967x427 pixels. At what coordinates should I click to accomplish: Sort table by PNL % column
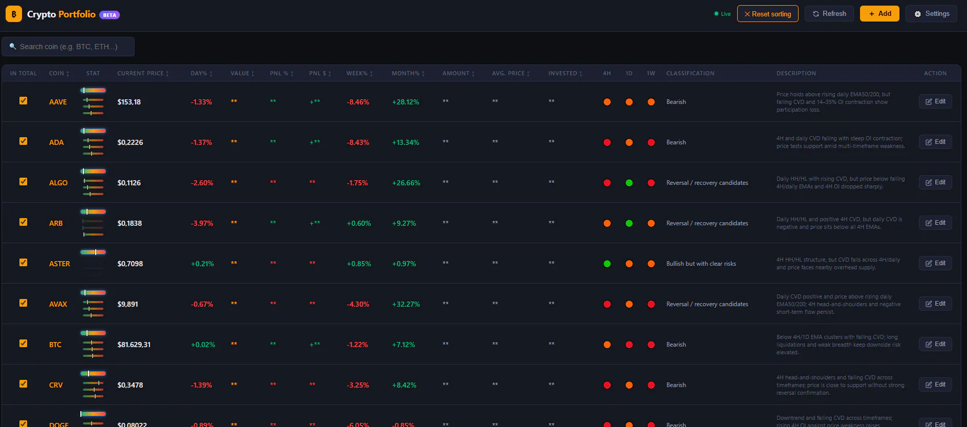click(x=282, y=73)
